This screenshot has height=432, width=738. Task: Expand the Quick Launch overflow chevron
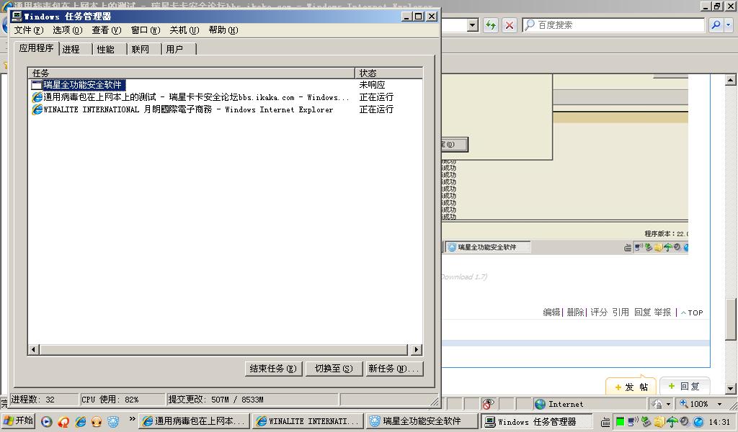tap(133, 419)
